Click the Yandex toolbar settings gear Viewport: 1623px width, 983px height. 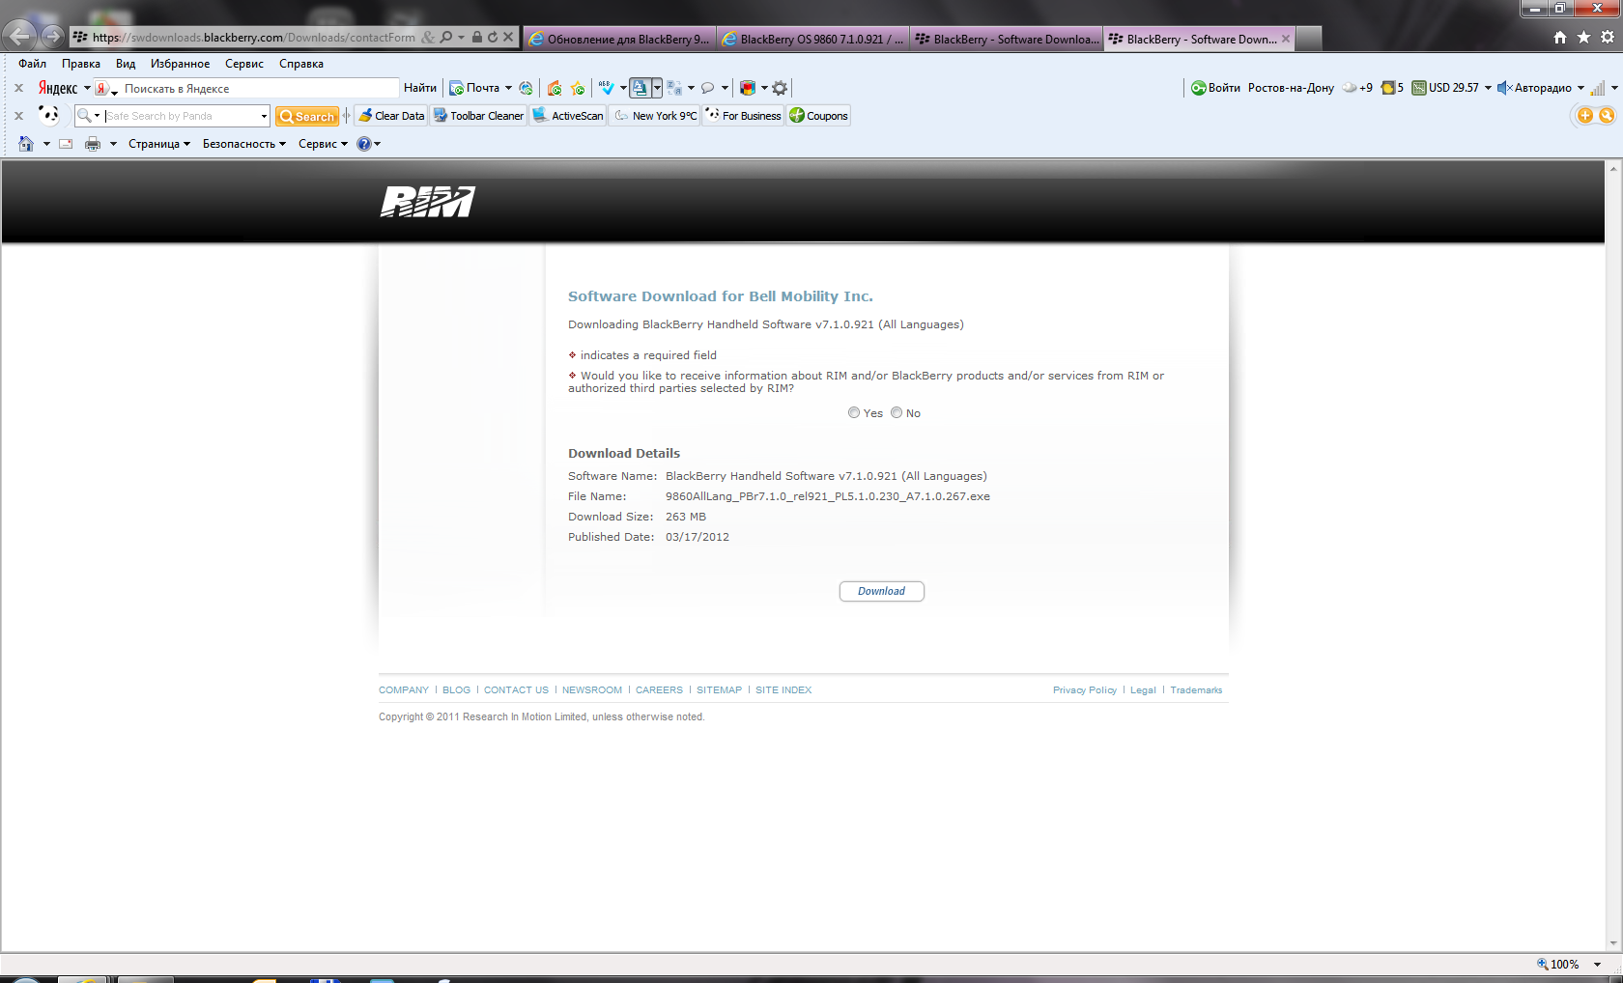[780, 88]
